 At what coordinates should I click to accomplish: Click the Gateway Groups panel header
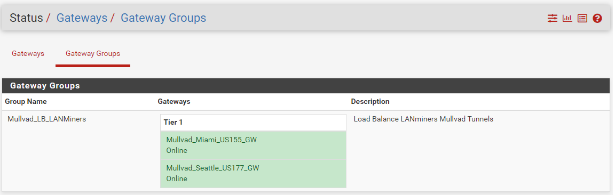tap(306, 86)
